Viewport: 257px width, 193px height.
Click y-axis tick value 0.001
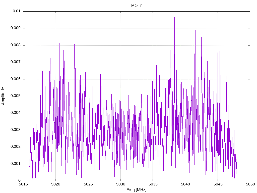(16, 164)
